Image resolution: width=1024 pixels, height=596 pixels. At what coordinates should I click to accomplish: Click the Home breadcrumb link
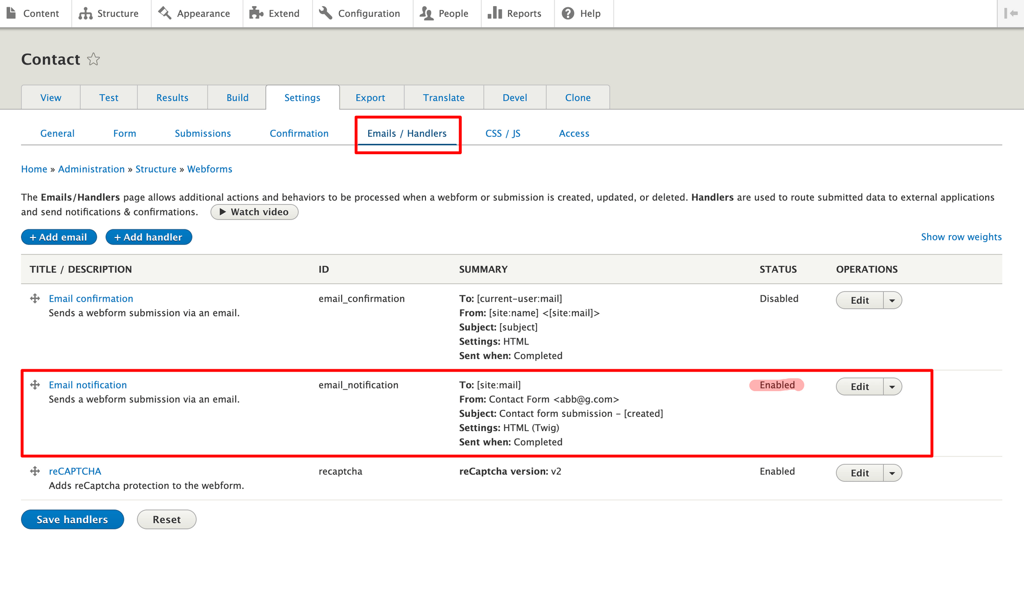[x=34, y=169]
